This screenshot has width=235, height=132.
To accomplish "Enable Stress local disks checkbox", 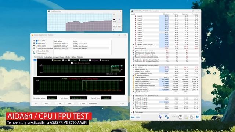I will coord(37,51).
